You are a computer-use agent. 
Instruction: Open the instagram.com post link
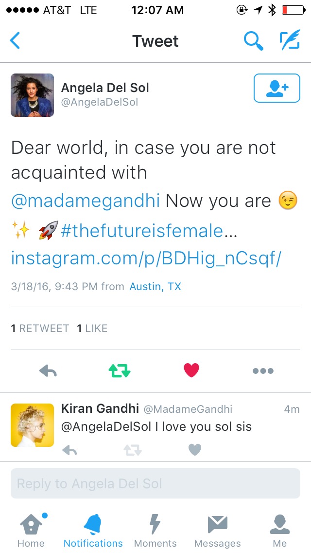point(146,258)
